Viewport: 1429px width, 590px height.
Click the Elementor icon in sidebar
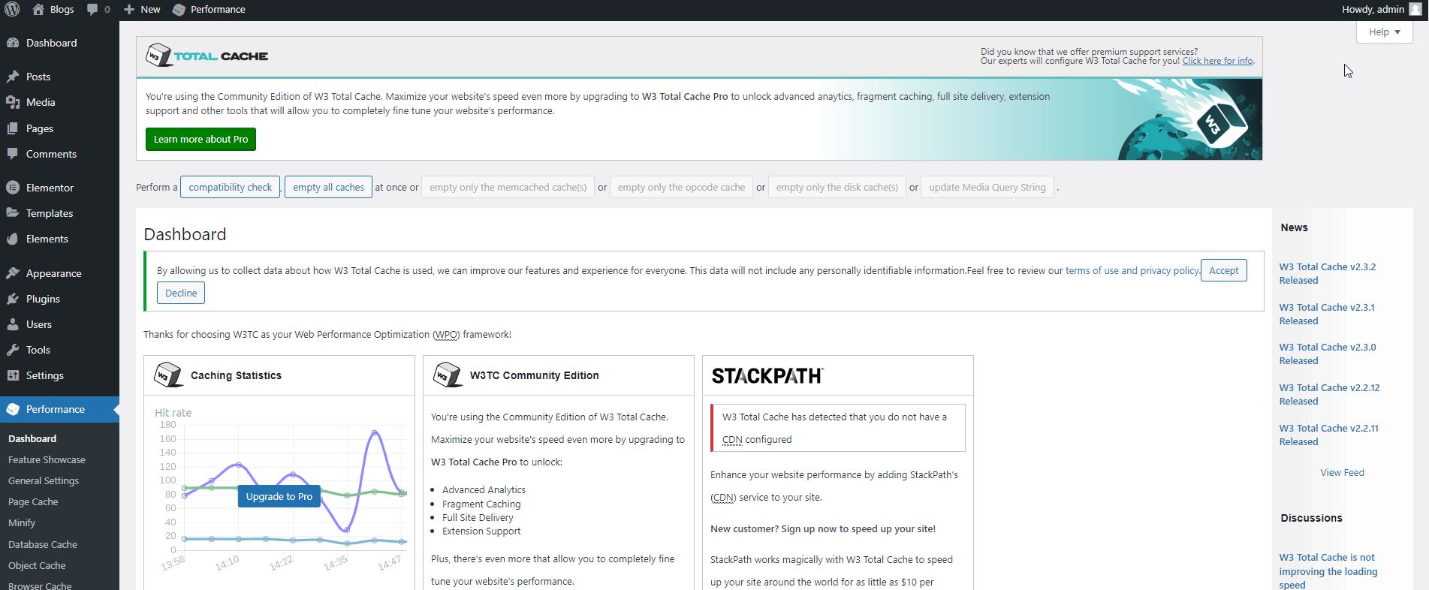click(13, 188)
